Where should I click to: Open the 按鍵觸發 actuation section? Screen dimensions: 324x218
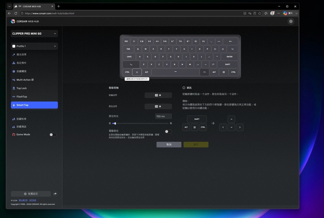(34, 71)
